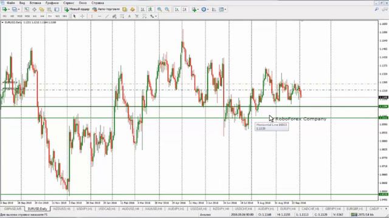The width and height of the screenshot is (389, 218).
Task: Expand the new chart dropdown arrow
Action: [x=9, y=10]
